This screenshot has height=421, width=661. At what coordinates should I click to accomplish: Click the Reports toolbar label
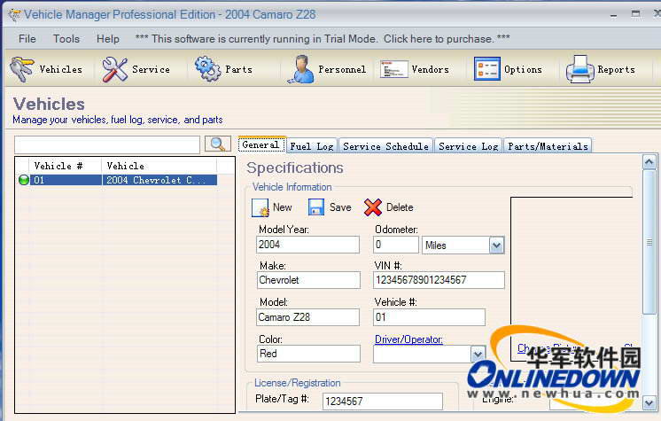(617, 69)
